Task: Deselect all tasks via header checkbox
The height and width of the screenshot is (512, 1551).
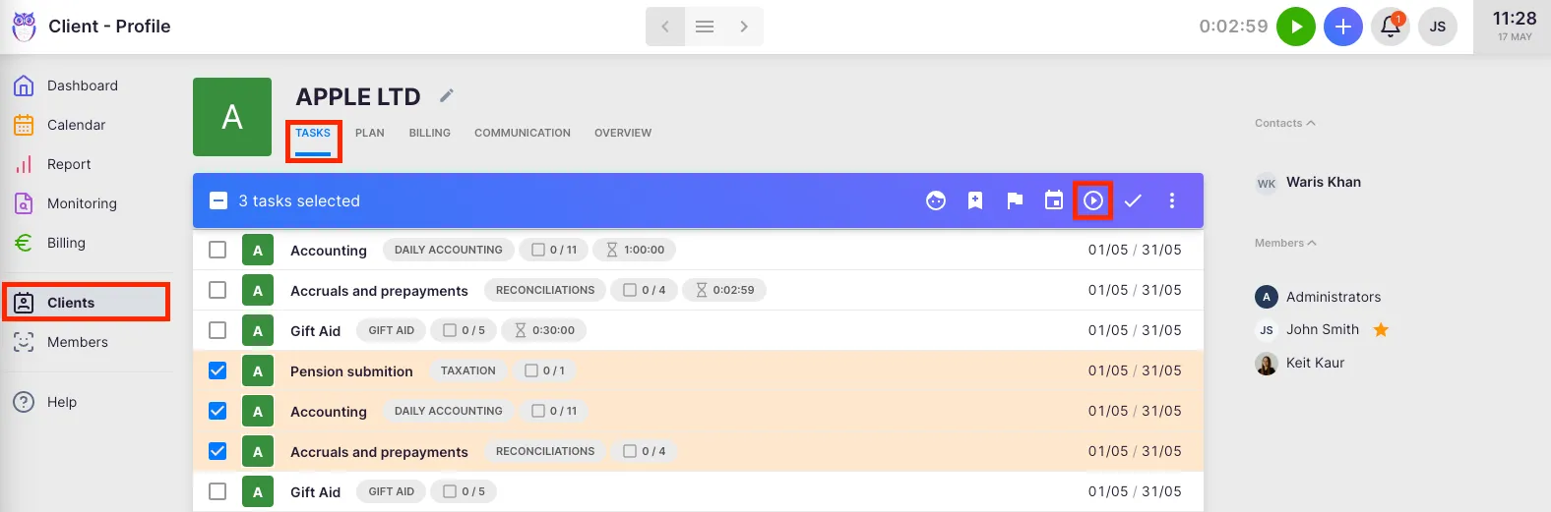Action: point(218,200)
